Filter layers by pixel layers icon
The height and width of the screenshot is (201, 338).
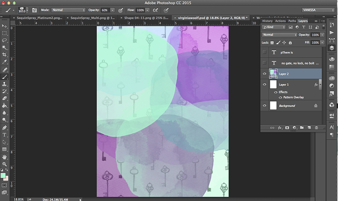point(291,27)
